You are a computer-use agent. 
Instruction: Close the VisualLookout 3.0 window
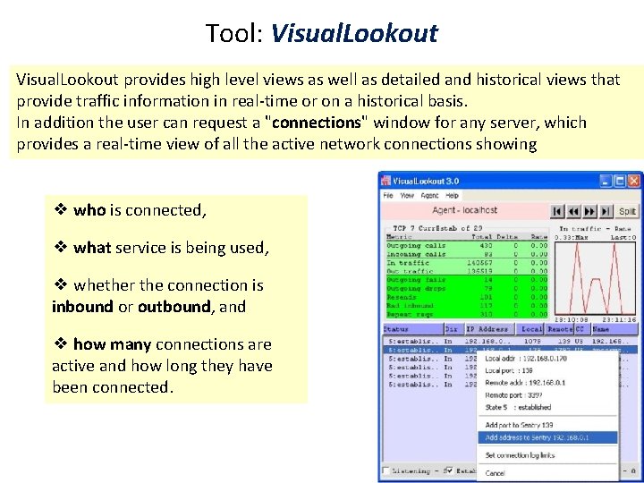pyautogui.click(x=634, y=181)
